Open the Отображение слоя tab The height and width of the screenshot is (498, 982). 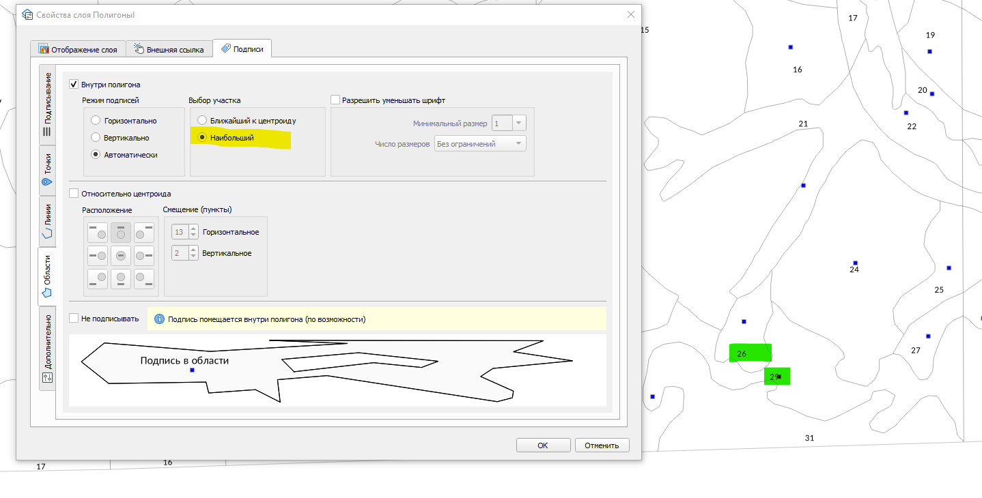pos(78,49)
